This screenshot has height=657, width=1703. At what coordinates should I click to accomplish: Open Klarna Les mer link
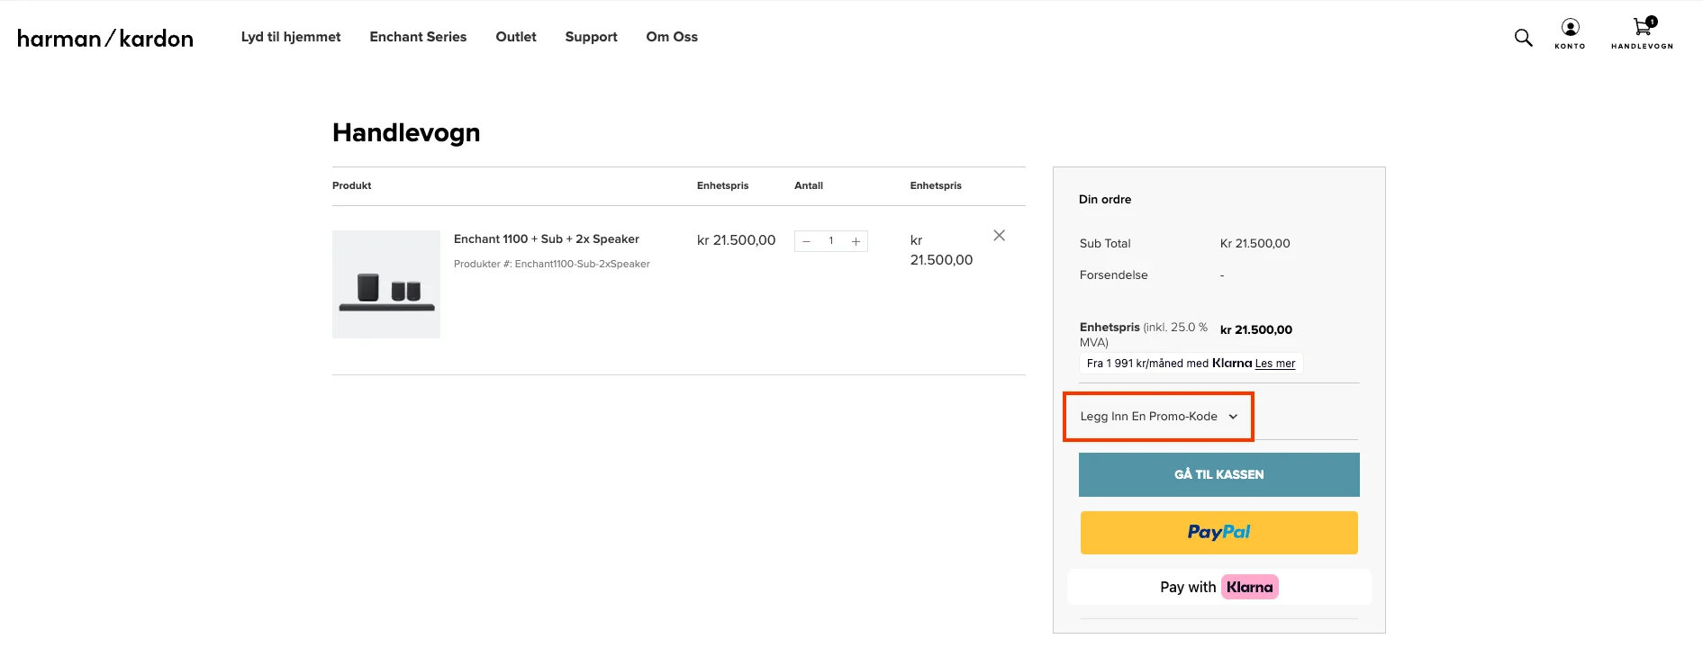[1275, 364]
